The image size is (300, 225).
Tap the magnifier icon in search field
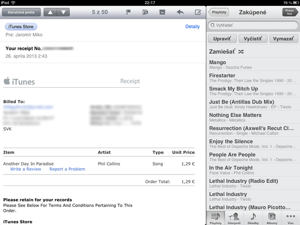213,25
